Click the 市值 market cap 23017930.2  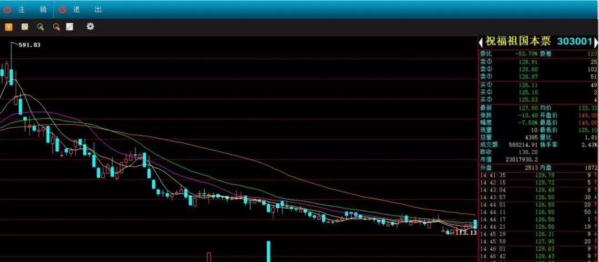521,159
